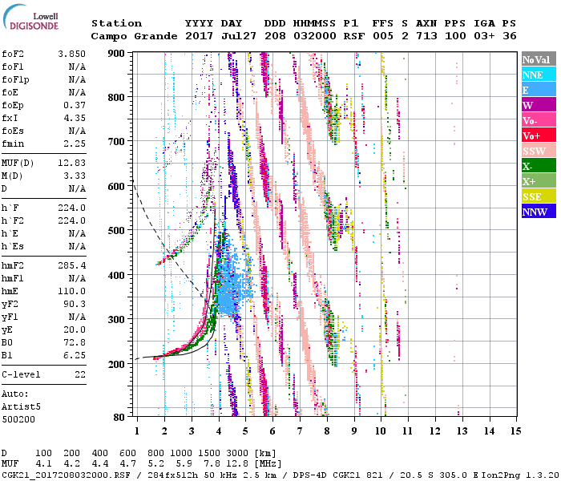Click the 2017 year value

[199, 36]
